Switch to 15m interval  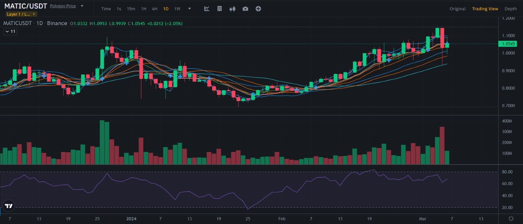tap(131, 9)
